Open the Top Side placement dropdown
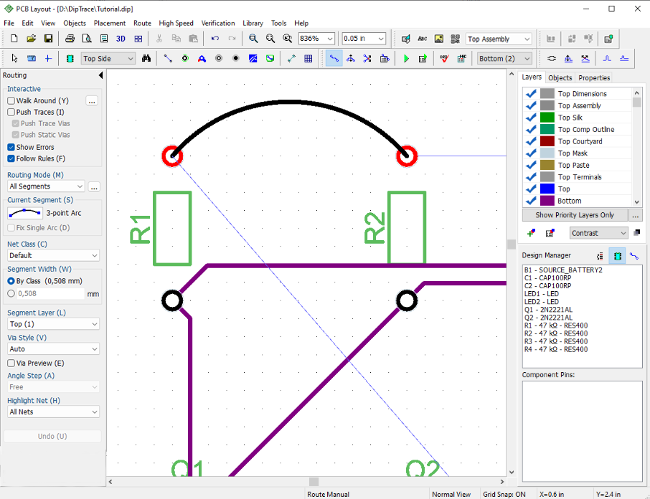 130,58
